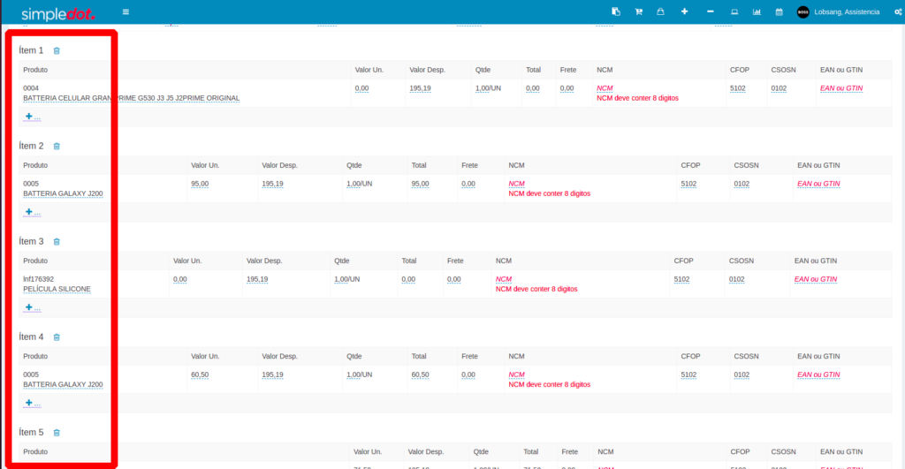
Task: Click the simpledot logo
Action: click(x=58, y=12)
